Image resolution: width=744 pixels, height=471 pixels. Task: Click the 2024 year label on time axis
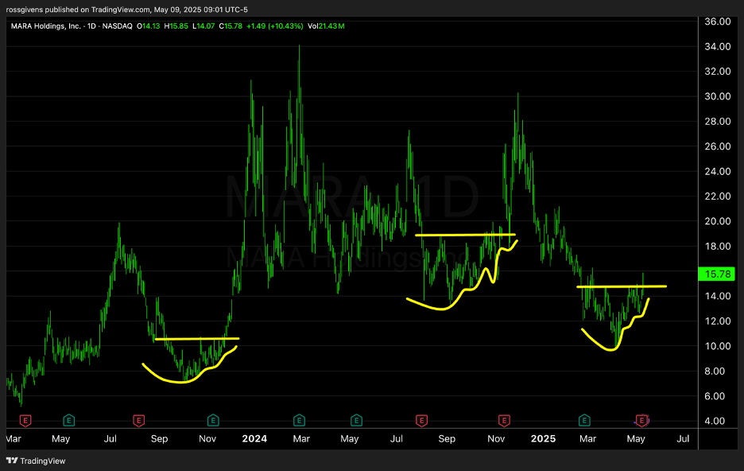click(254, 438)
